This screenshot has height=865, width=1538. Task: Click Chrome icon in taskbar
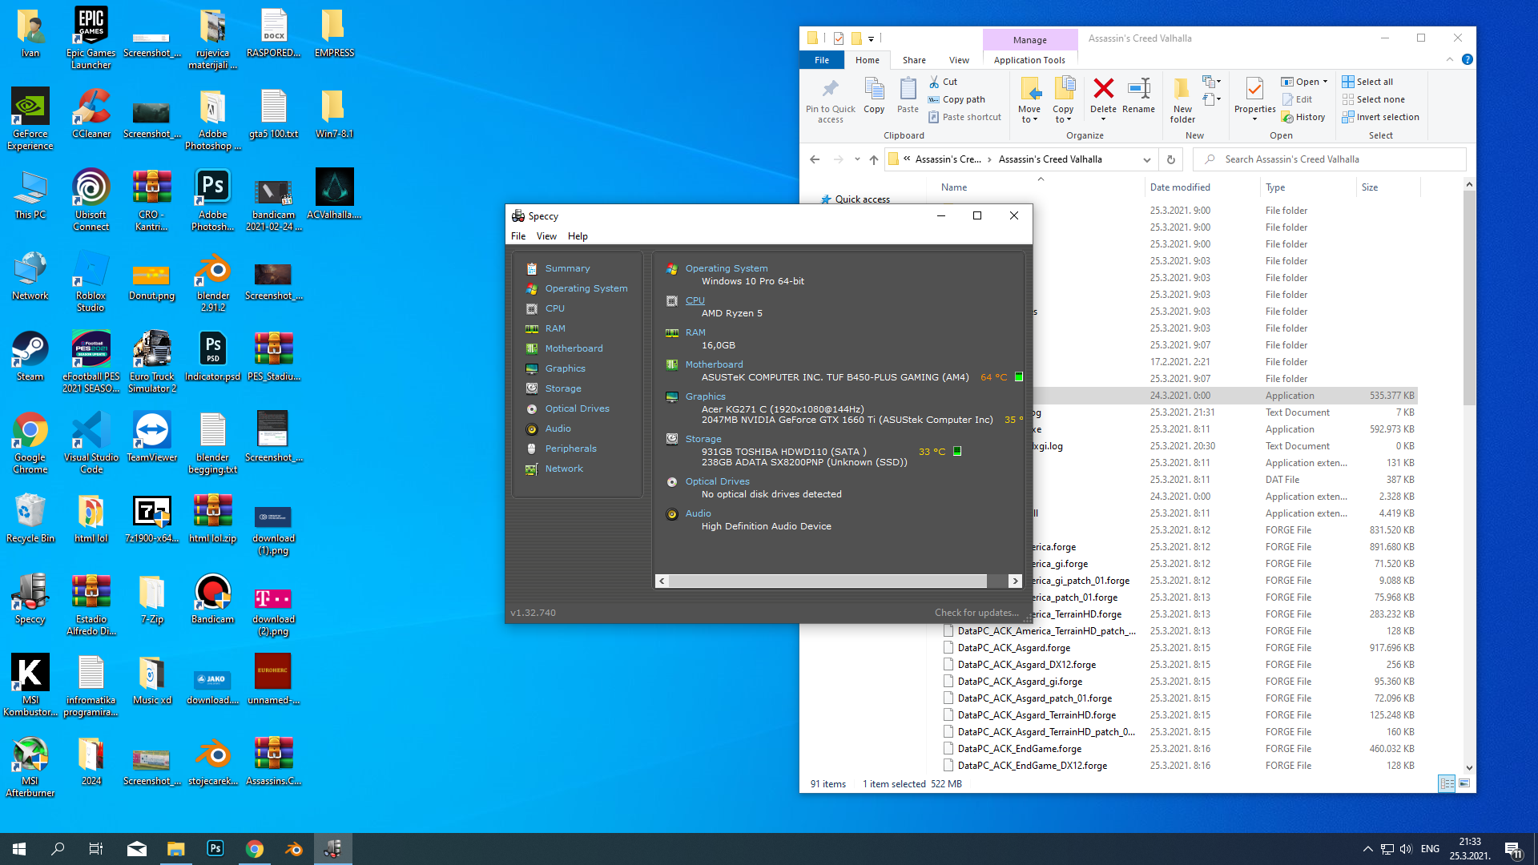click(x=255, y=849)
